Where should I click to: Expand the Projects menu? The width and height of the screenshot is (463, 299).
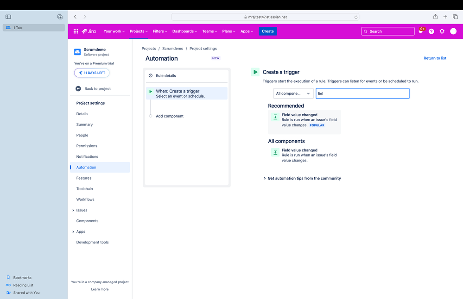(139, 31)
